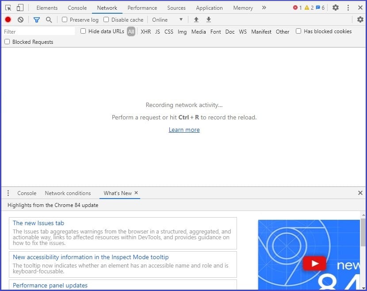This screenshot has height=291, width=367.
Task: Filter requests by JS
Action: (x=157, y=31)
